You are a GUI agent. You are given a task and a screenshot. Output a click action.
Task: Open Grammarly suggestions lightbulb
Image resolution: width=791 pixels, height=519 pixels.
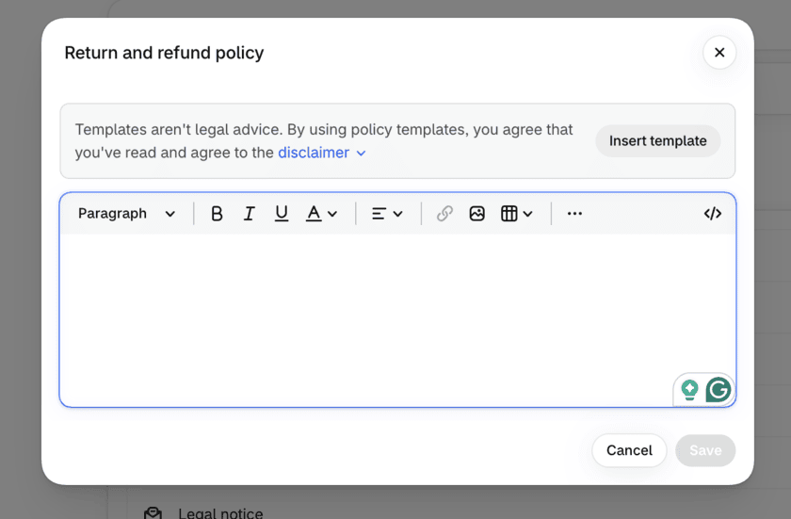[689, 390]
